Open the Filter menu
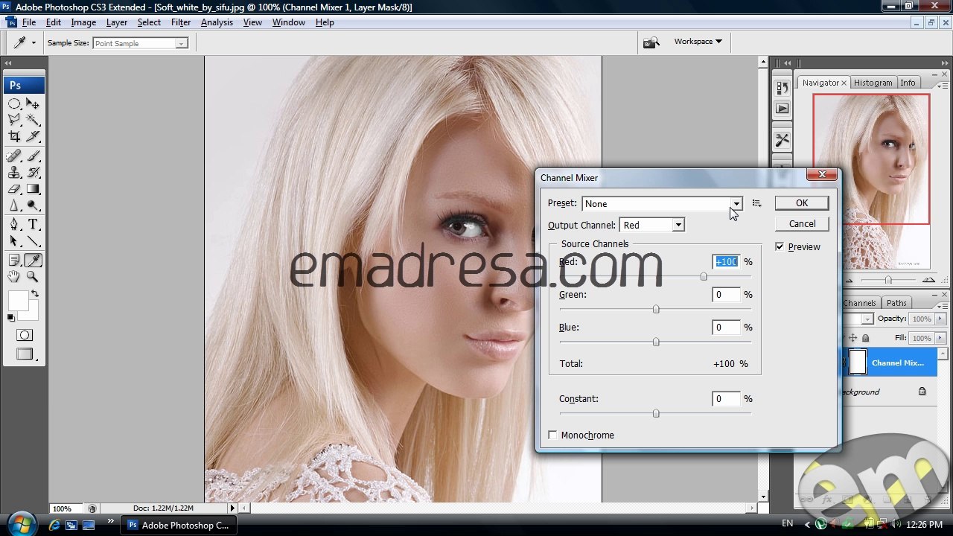The image size is (953, 536). pyautogui.click(x=181, y=22)
